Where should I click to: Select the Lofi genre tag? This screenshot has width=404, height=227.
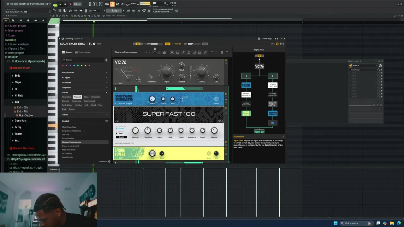[x=86, y=105]
